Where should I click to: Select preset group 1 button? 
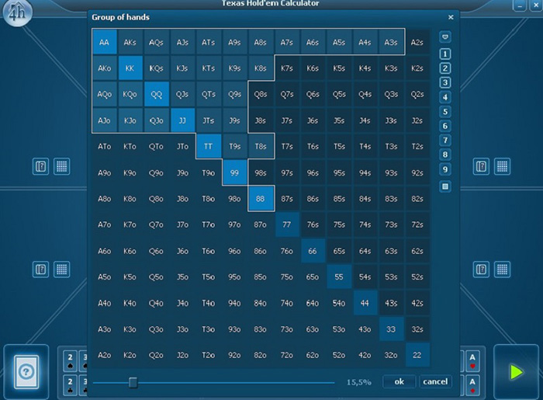[445, 54]
